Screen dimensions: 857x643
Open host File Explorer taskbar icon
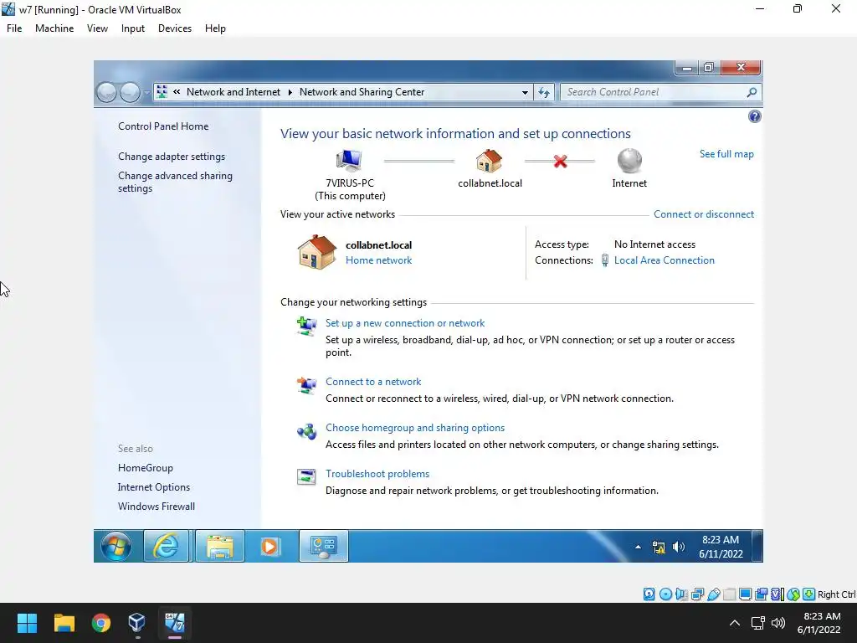[64, 623]
